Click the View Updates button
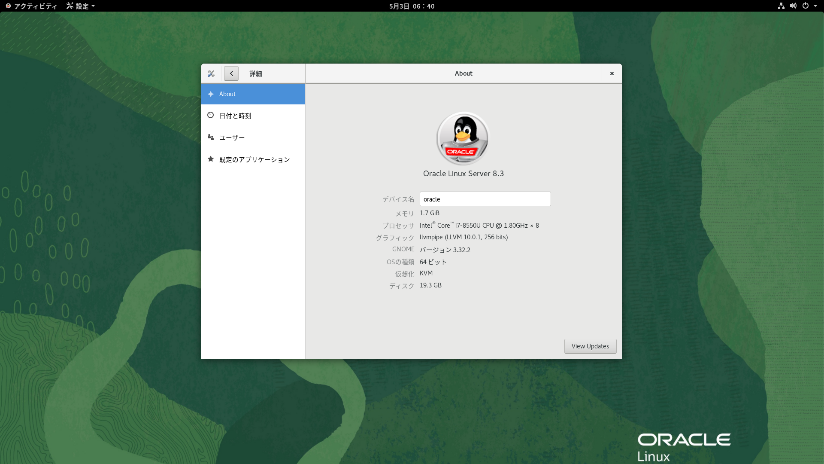 coord(590,346)
